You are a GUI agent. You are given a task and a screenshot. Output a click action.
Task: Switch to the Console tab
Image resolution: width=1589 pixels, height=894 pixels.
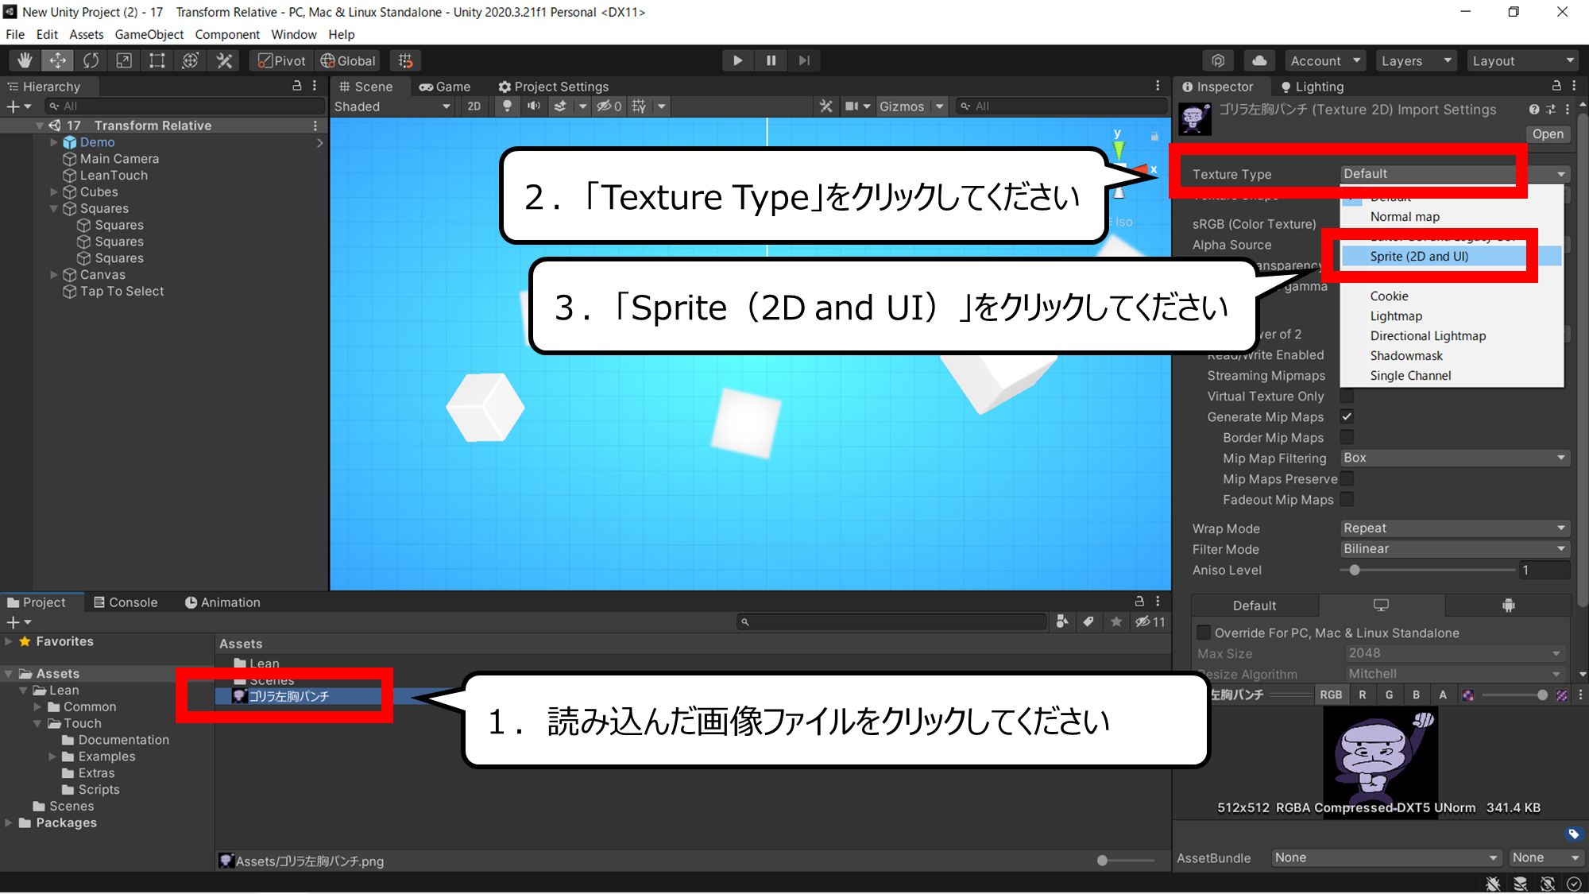click(126, 602)
